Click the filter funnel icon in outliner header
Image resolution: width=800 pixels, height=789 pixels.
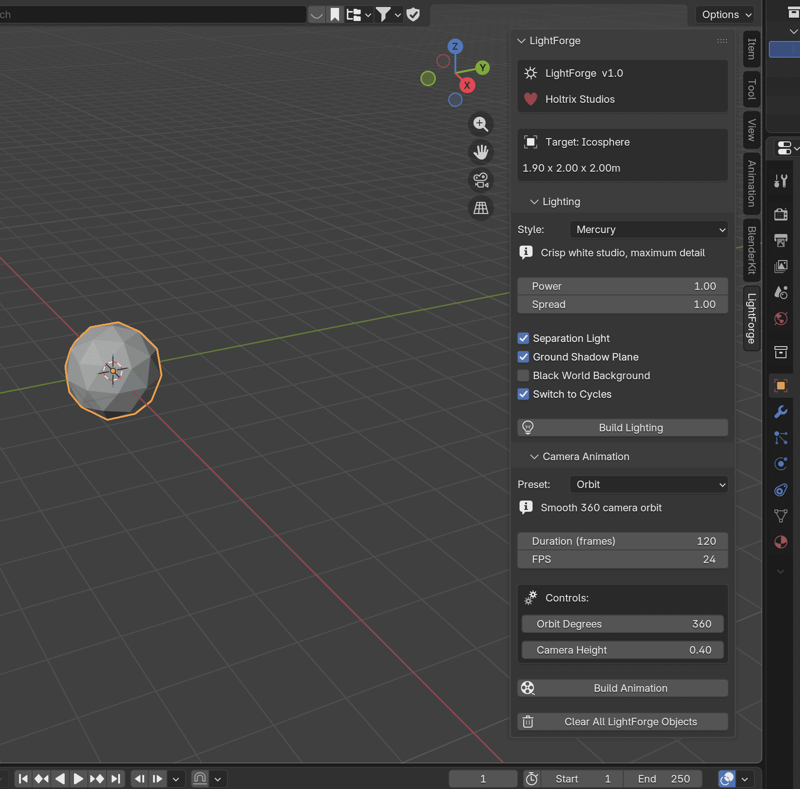383,14
